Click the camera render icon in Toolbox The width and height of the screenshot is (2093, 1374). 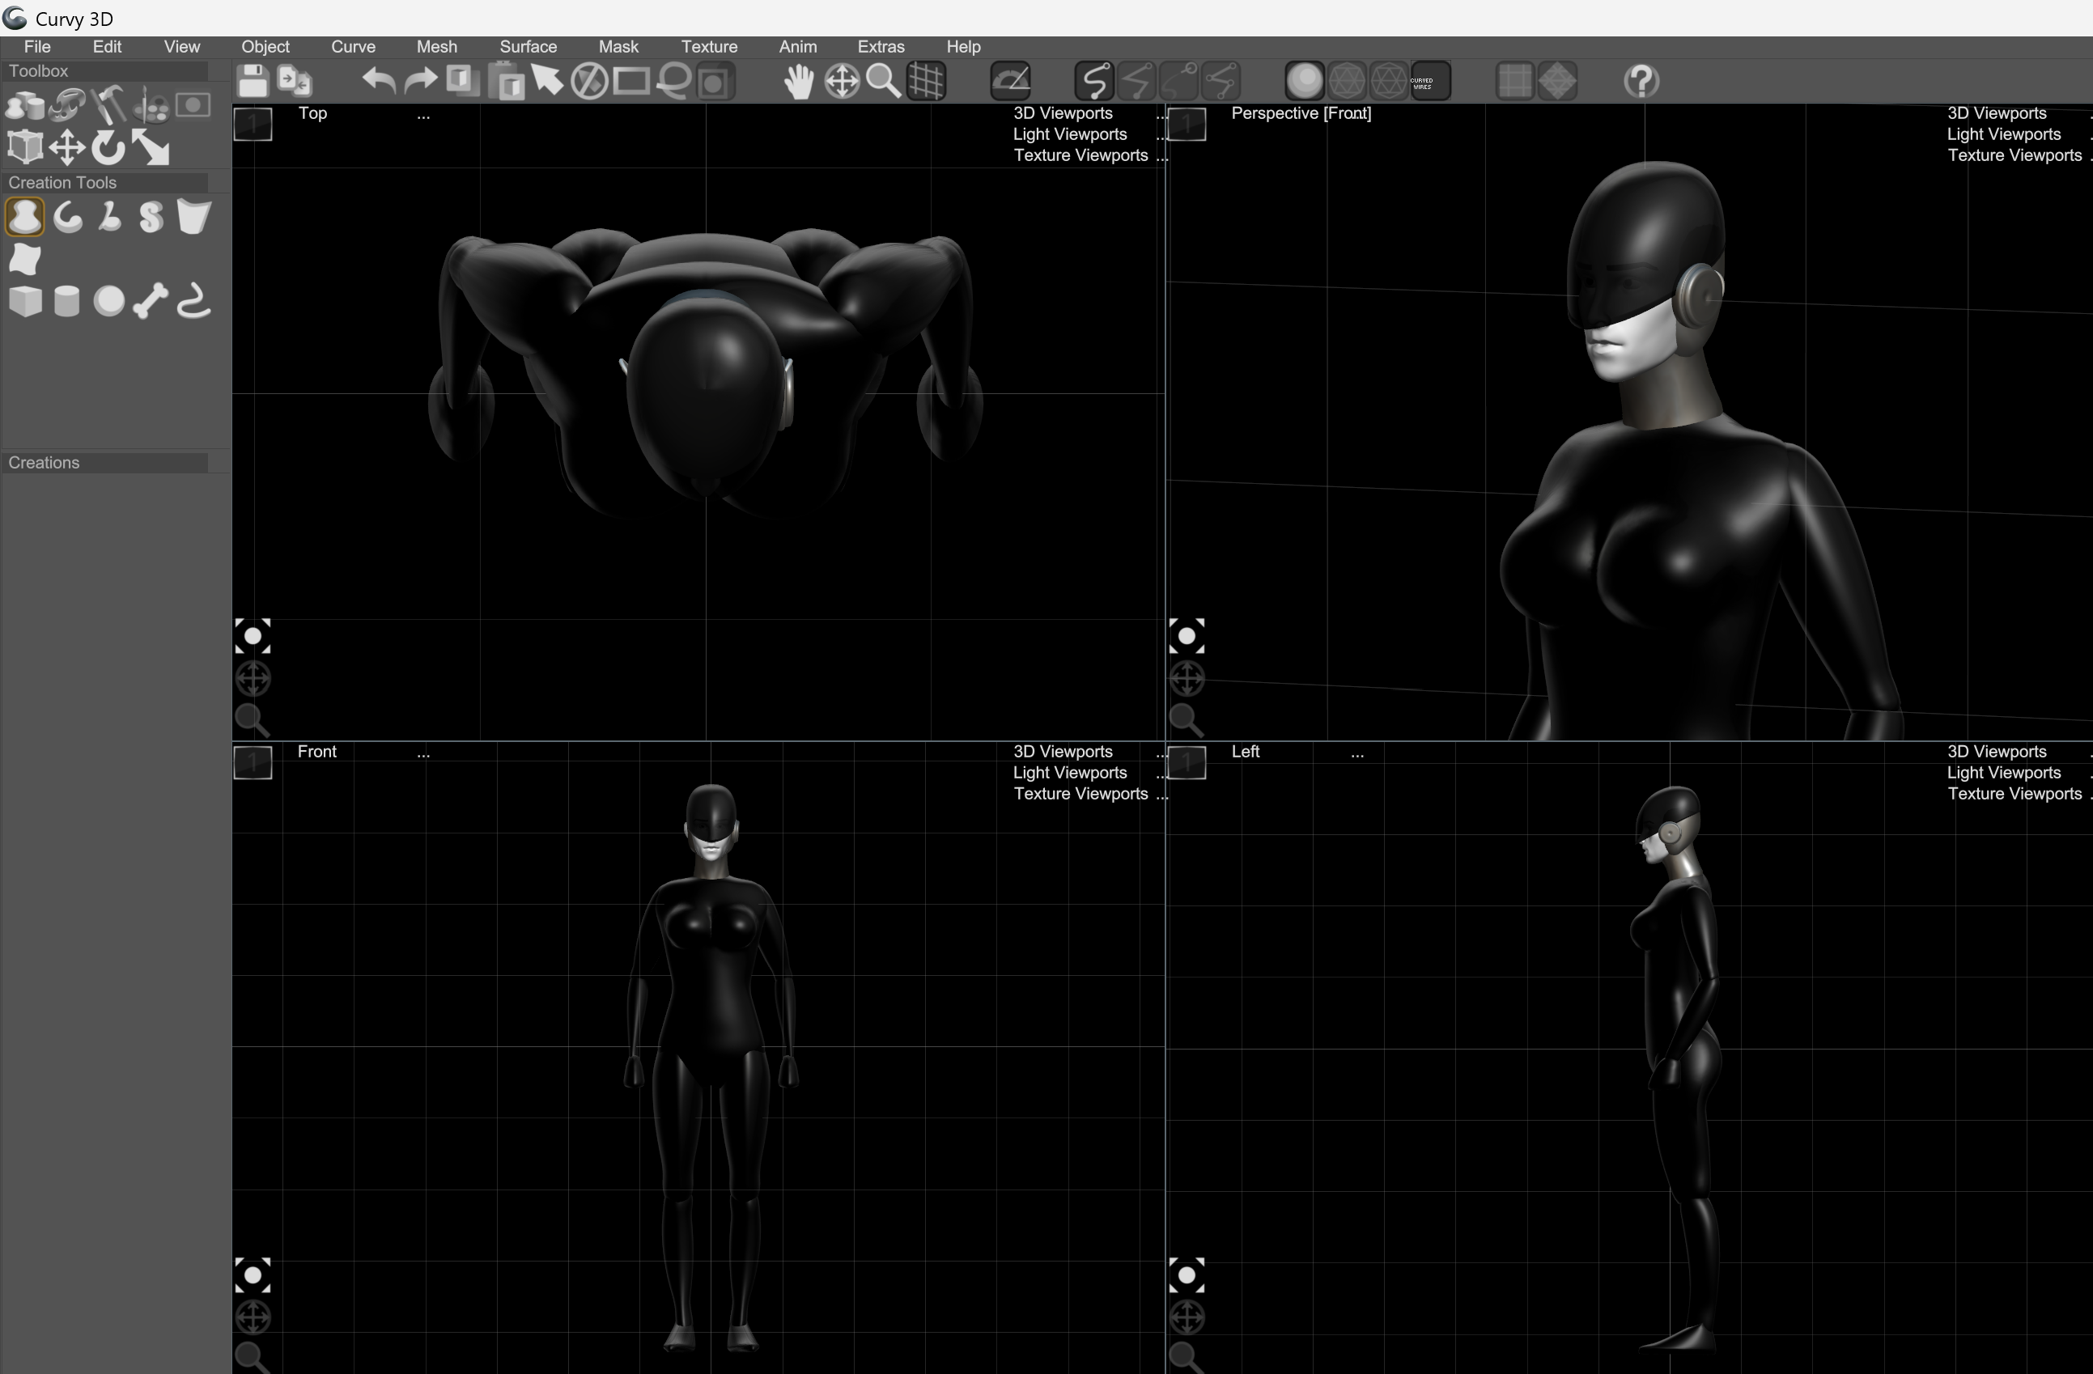pos(193,105)
